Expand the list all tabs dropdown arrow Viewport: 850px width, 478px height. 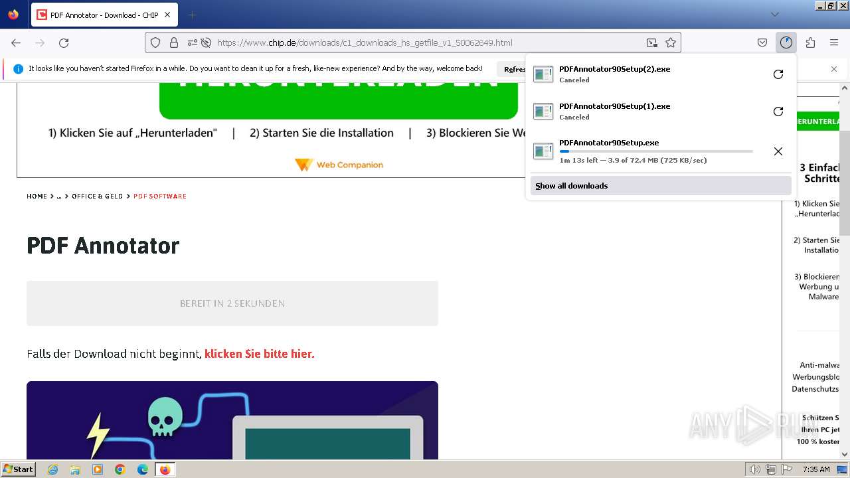(x=774, y=15)
